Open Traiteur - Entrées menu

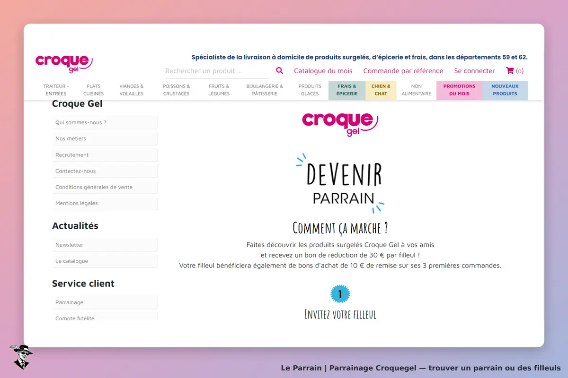tap(56, 90)
